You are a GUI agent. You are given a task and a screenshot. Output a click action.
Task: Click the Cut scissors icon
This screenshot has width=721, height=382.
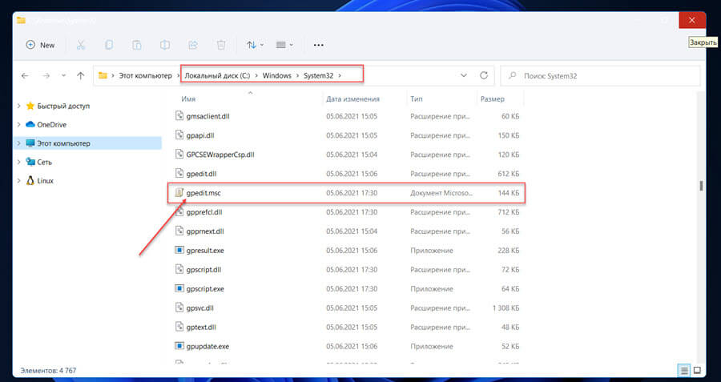[x=81, y=45]
